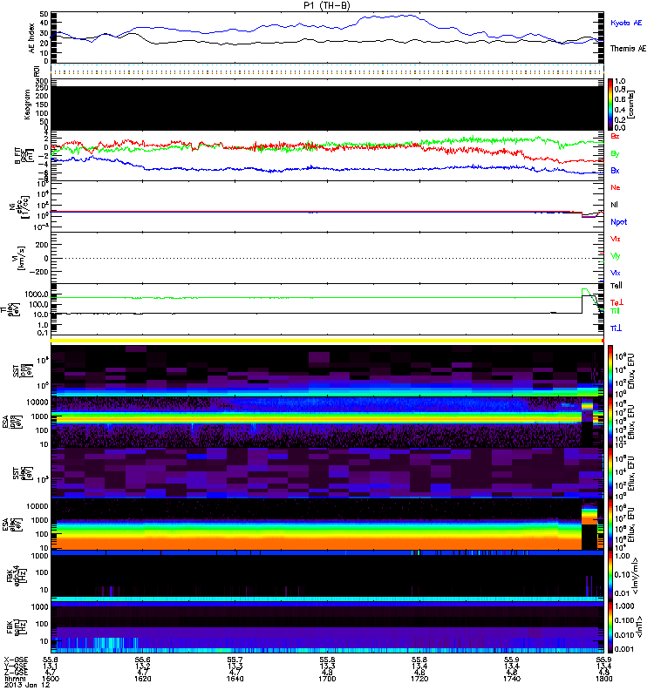Click the 1700 time tick label
Image resolution: width=654 pixels, height=697 pixels.
pyautogui.click(x=328, y=680)
